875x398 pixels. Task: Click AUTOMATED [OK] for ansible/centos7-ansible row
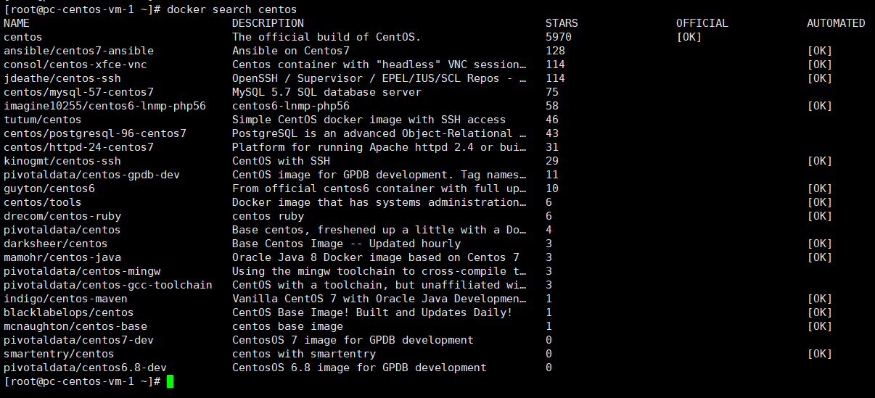click(820, 51)
